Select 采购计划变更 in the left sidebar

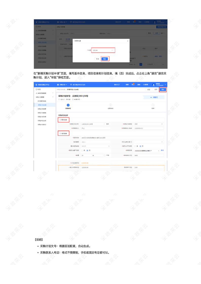point(42,109)
